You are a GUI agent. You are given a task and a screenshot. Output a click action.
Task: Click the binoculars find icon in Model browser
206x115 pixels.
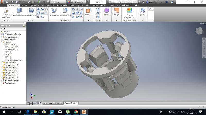pyautogui.click(x=5, y=29)
